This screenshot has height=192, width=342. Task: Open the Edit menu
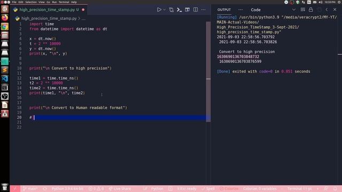point(21,2)
